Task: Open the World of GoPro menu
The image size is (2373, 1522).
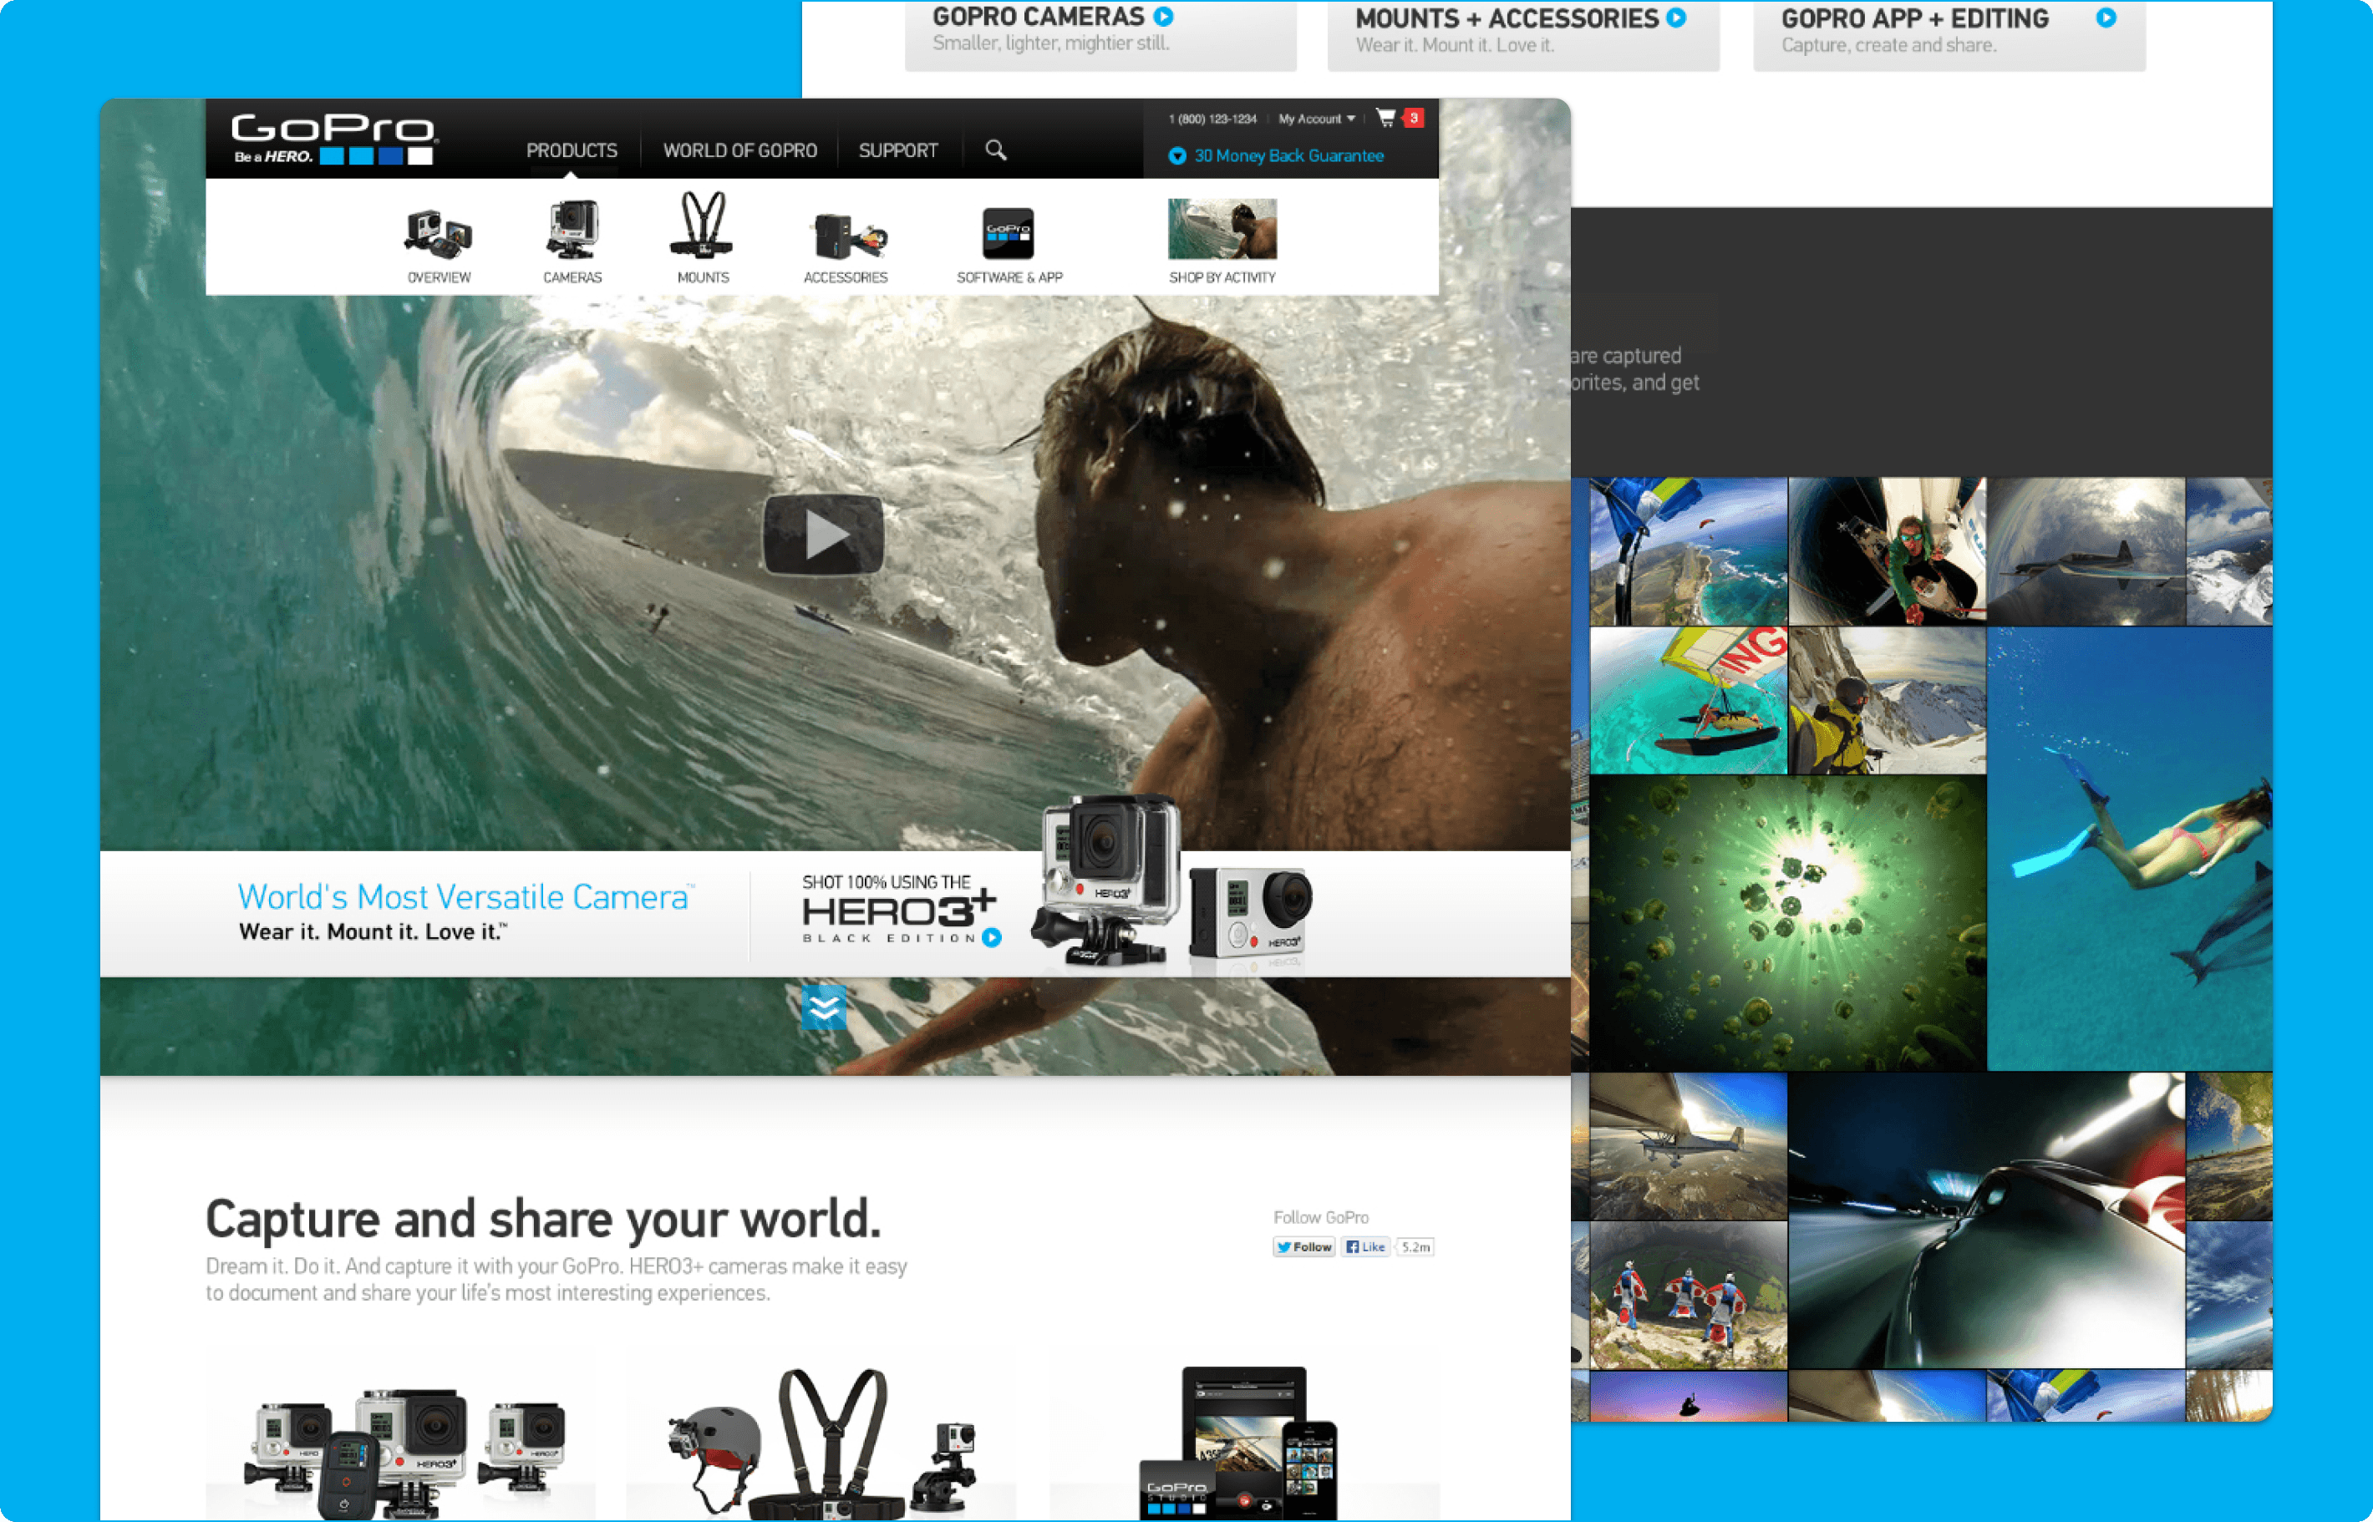Action: click(739, 150)
